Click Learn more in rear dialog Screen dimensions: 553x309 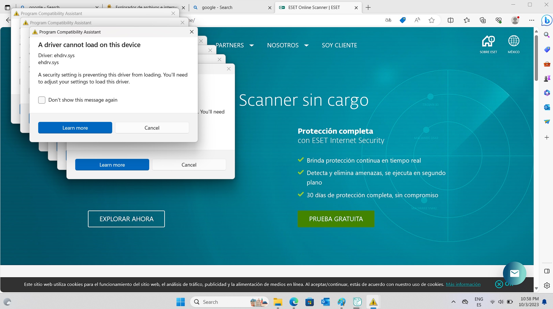pyautogui.click(x=112, y=165)
